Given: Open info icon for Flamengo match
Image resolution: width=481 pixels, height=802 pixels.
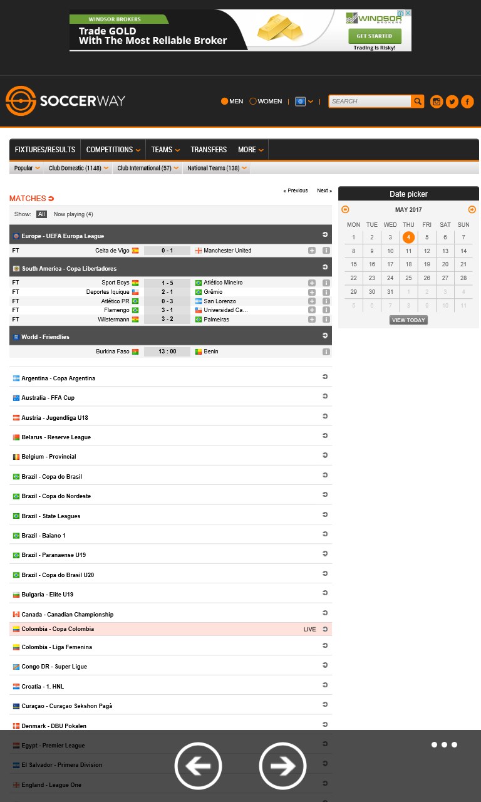Looking at the screenshot, I should [326, 310].
